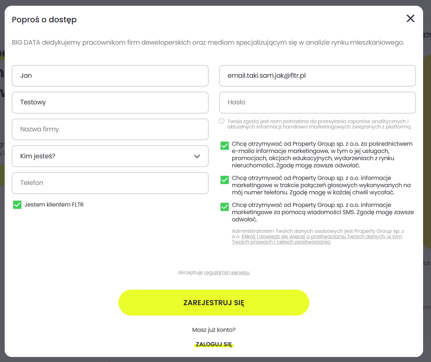Screen dimensions: 431x362
Task: Focus the Hasło password field
Action: point(317,102)
